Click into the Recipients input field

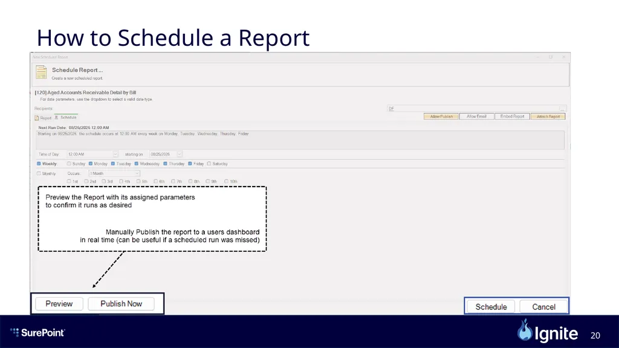(473, 109)
